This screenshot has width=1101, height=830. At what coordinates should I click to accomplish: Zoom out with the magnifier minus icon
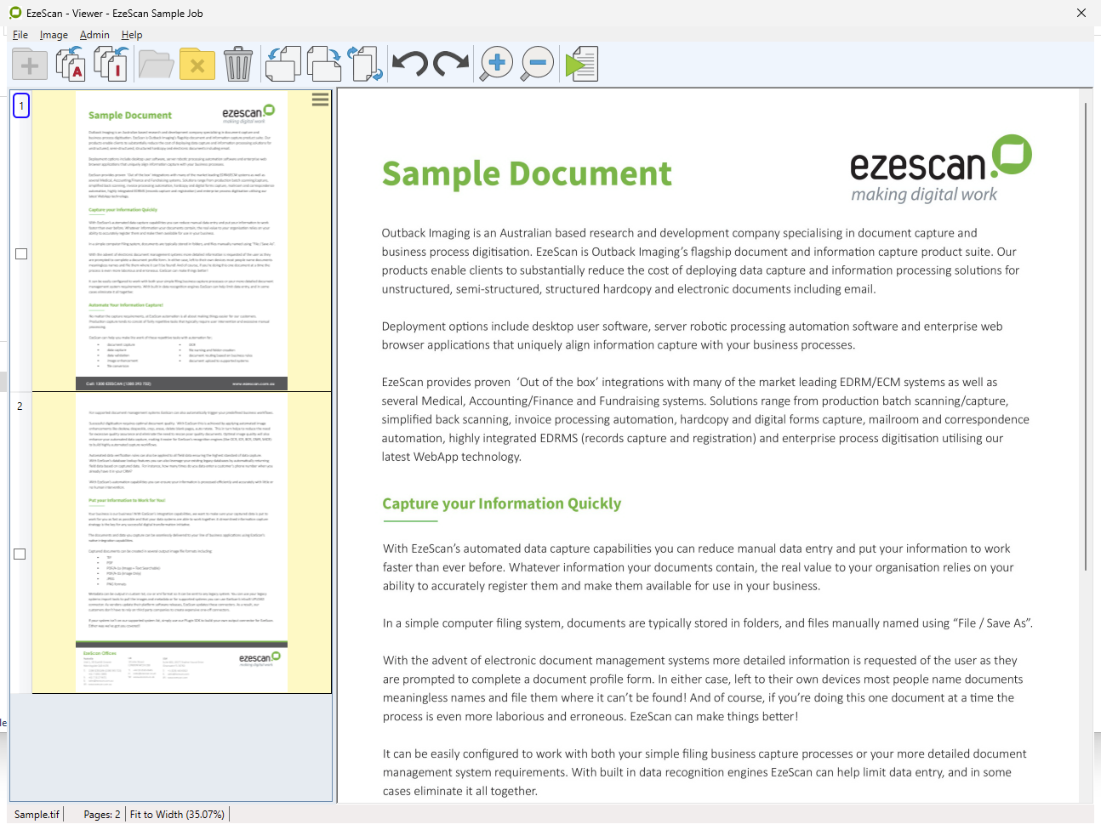click(537, 64)
